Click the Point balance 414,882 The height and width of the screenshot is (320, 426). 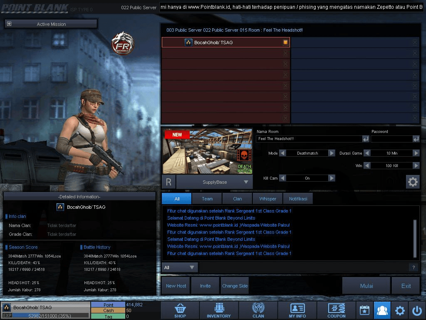[134, 305]
